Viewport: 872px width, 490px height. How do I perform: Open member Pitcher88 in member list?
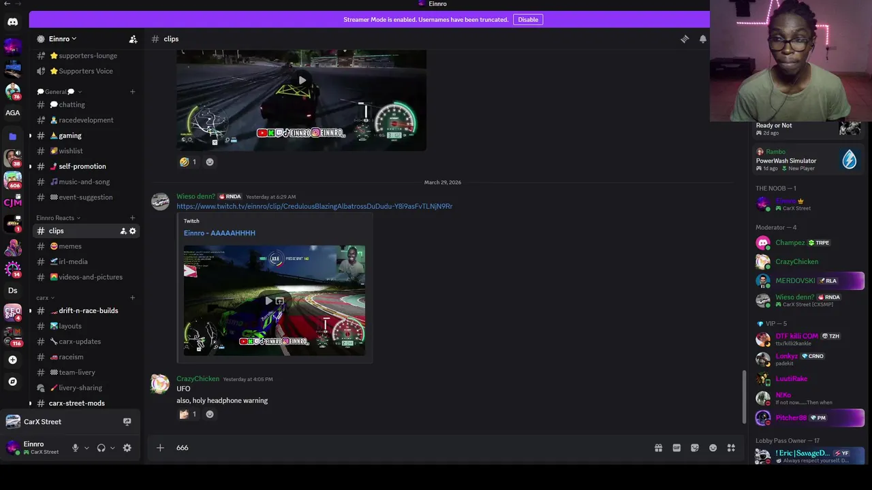pyautogui.click(x=809, y=418)
